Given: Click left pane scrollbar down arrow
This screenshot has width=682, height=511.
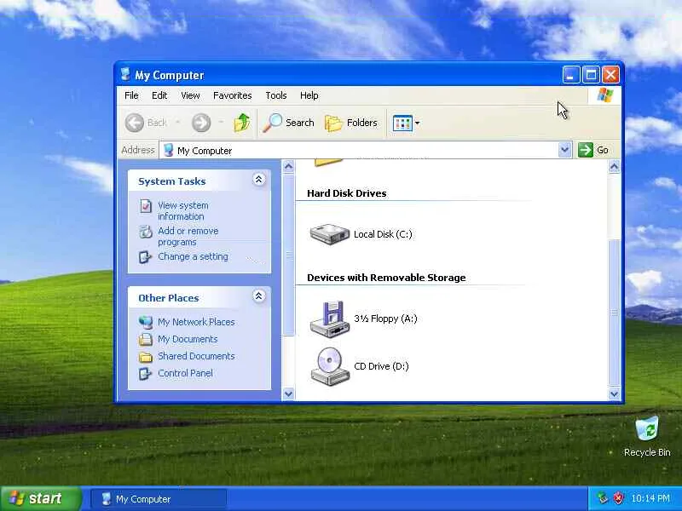Looking at the screenshot, I should pos(288,393).
